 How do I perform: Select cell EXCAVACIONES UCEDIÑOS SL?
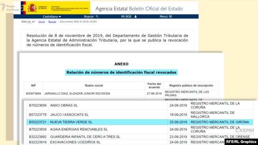tap(75, 142)
